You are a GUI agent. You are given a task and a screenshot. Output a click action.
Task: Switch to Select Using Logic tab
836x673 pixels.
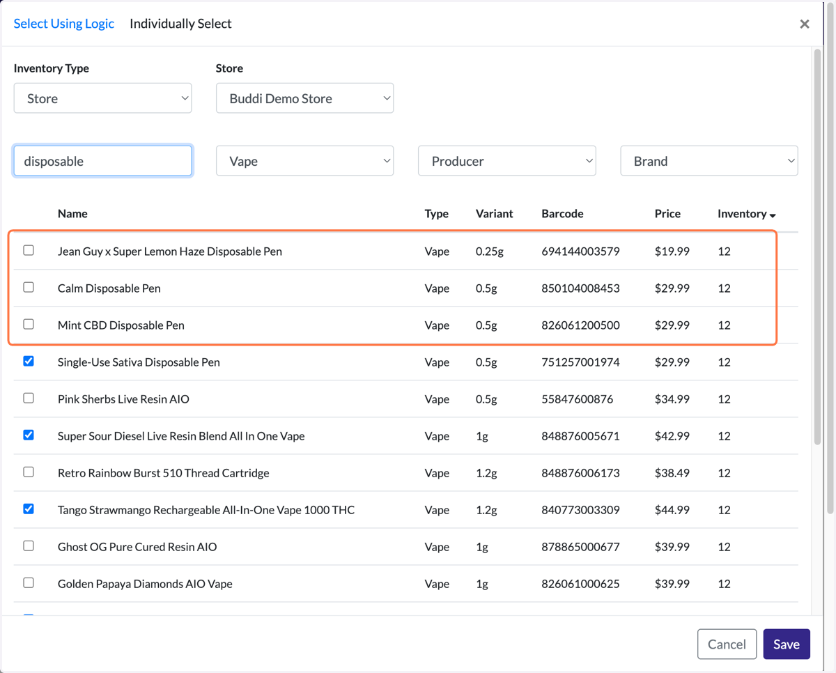pos(64,24)
